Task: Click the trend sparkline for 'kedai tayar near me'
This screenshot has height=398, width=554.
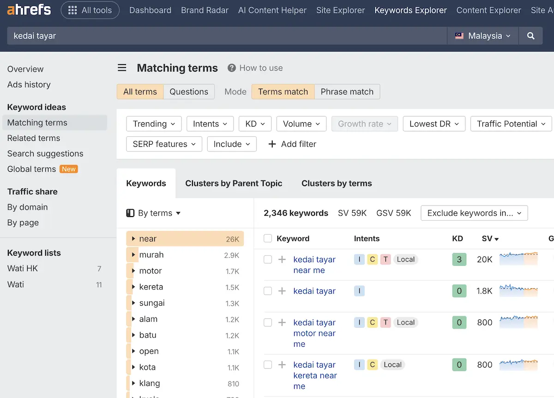Action: pyautogui.click(x=518, y=259)
